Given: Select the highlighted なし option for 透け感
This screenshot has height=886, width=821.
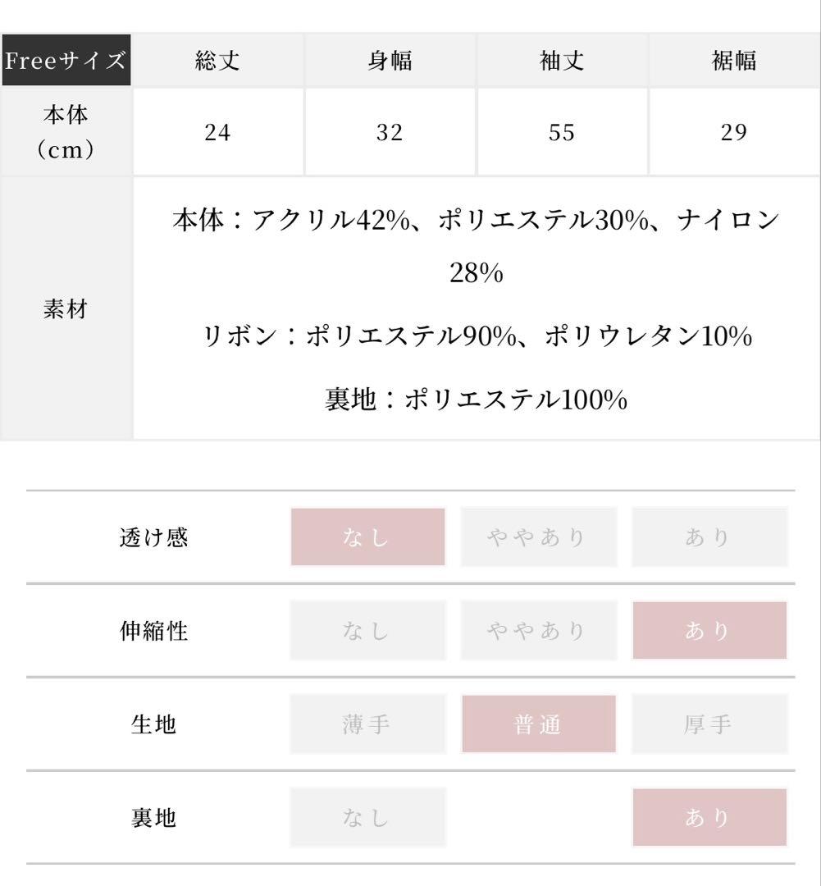Looking at the screenshot, I should coord(367,537).
